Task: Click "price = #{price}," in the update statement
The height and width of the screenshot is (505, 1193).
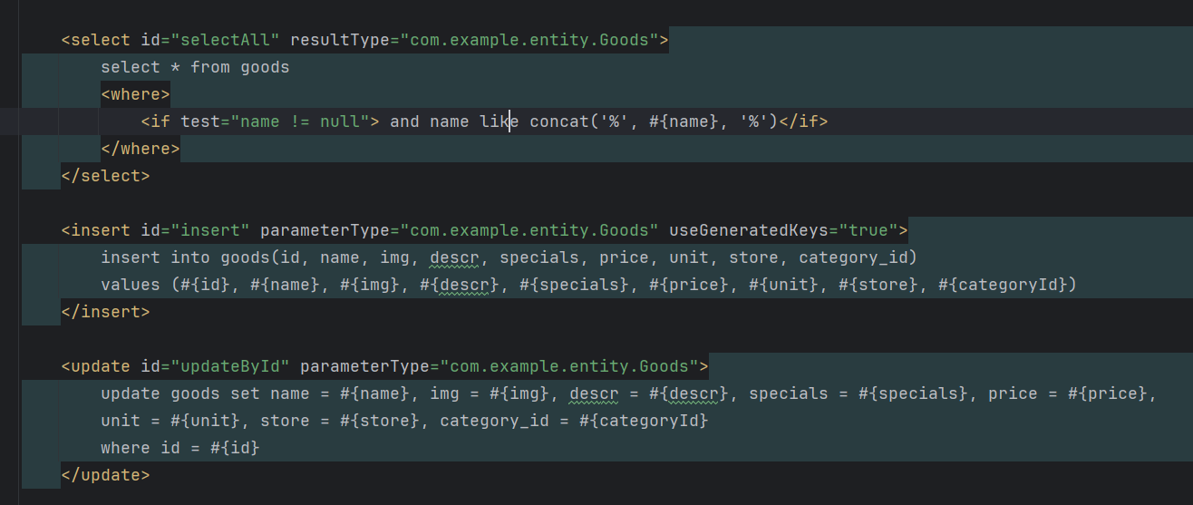Action: (1072, 393)
